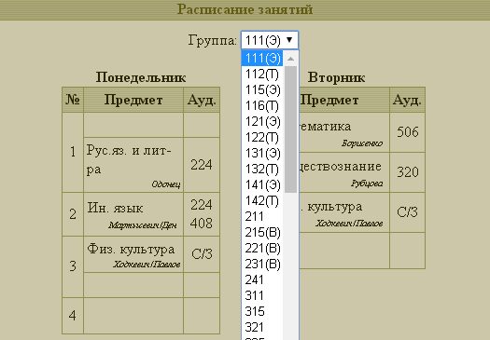Click teacher name Борисенко
The image size is (490, 340).
(362, 143)
